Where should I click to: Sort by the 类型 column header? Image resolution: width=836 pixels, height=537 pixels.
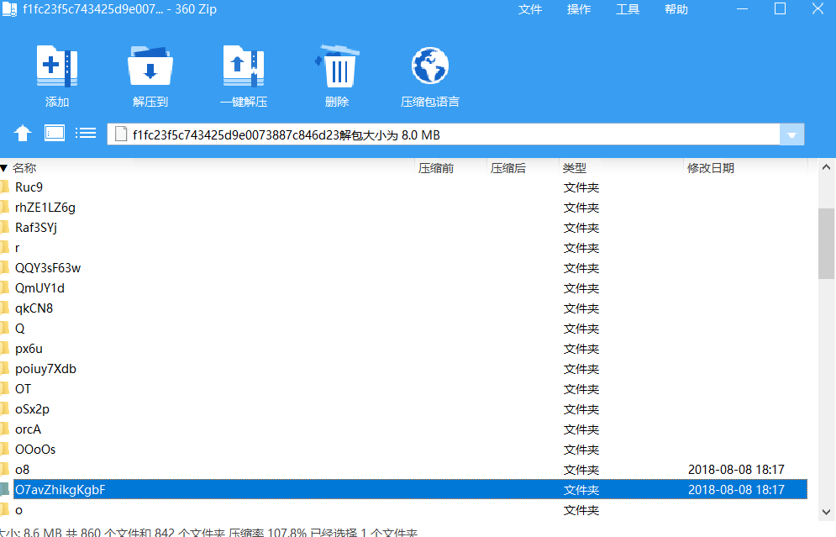[574, 169]
